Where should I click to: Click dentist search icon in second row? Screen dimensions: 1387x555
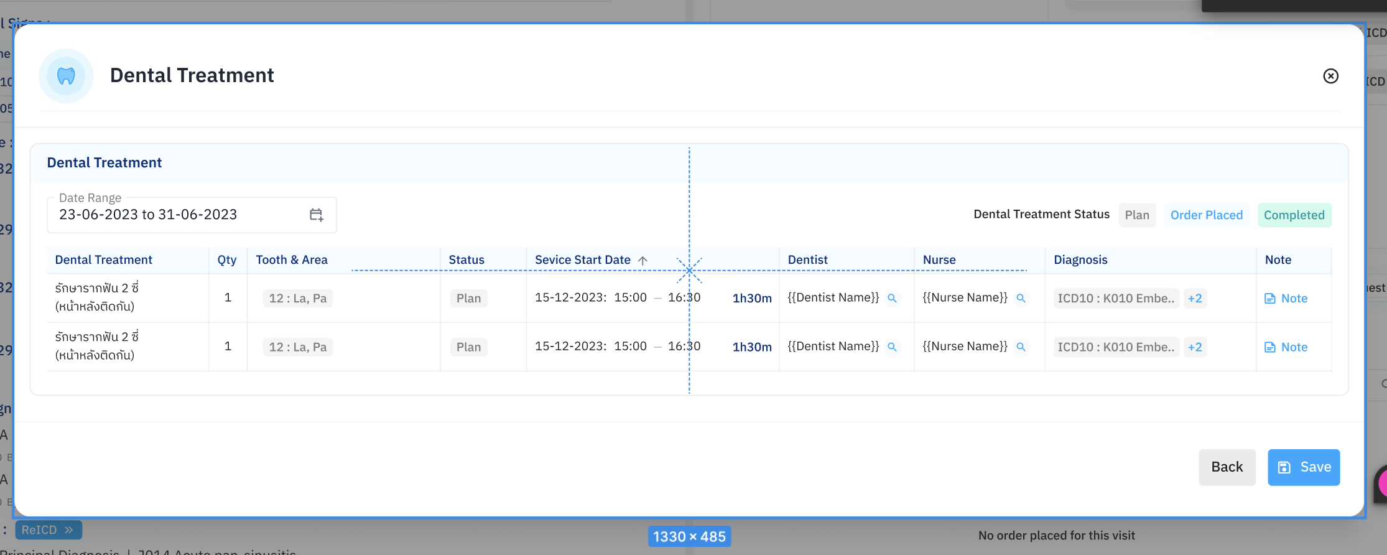pyautogui.click(x=892, y=347)
